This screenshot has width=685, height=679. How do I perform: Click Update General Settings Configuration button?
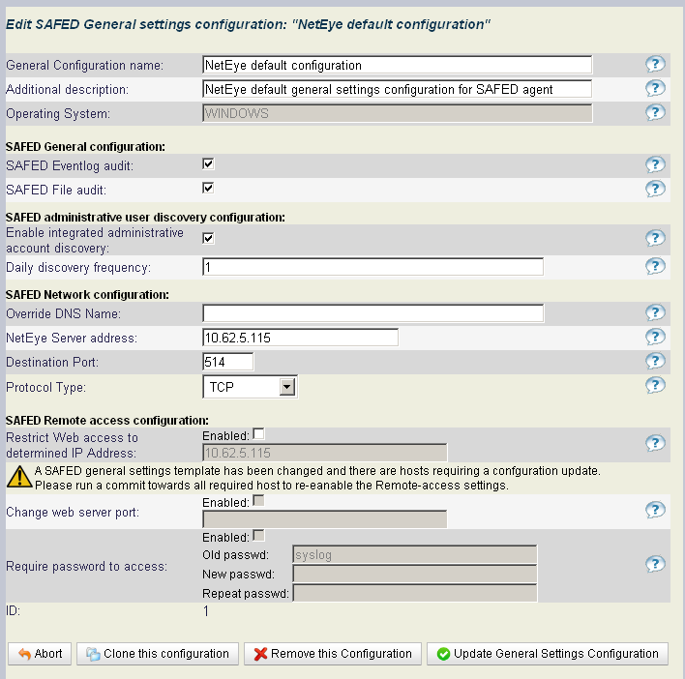(x=548, y=654)
